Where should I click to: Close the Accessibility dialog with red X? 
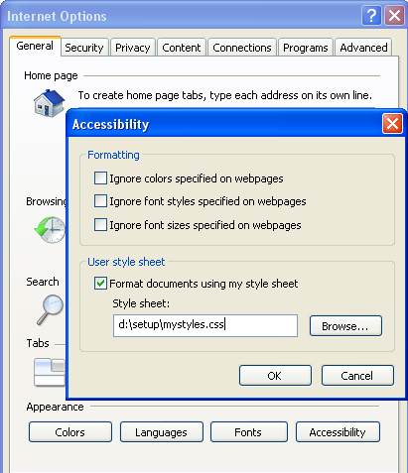[392, 124]
